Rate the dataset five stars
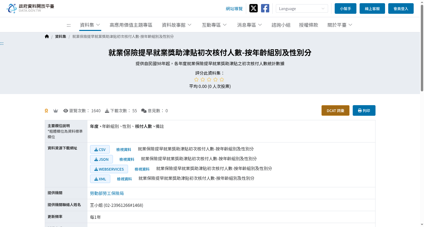This screenshot has width=424, height=227. pyautogui.click(x=222, y=79)
